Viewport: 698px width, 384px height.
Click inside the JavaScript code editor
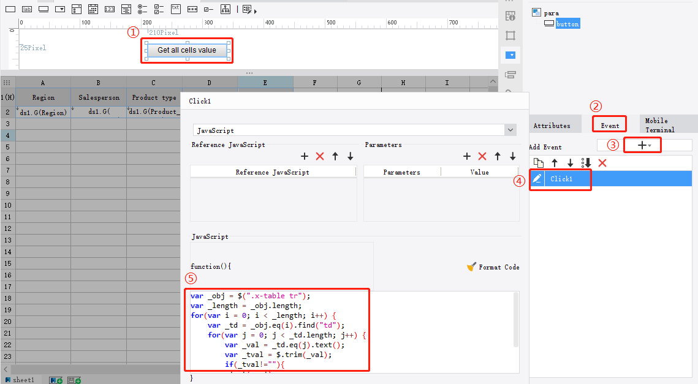(354, 332)
